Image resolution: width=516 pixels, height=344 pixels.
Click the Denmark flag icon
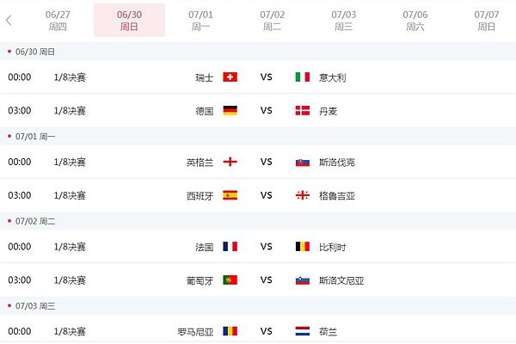pos(303,111)
